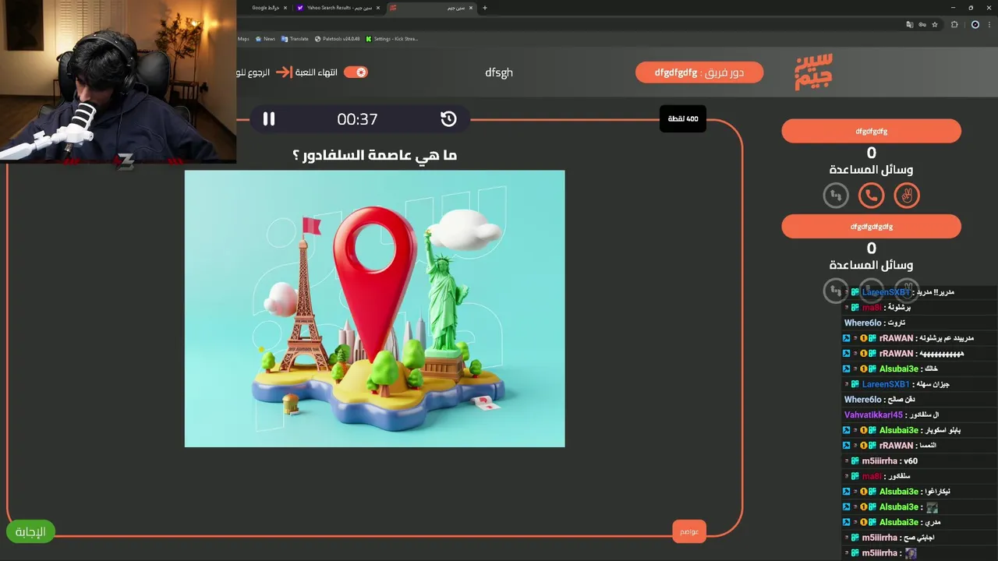The image size is (998, 561).
Task: Switch to the خرائط Google browser tab
Action: pyautogui.click(x=265, y=8)
